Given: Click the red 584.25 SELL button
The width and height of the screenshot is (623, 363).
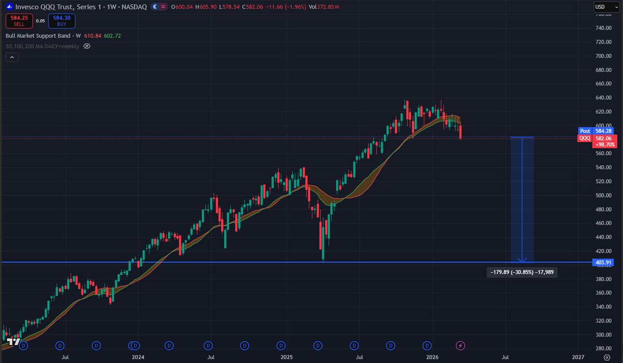Looking at the screenshot, I should pyautogui.click(x=19, y=21).
